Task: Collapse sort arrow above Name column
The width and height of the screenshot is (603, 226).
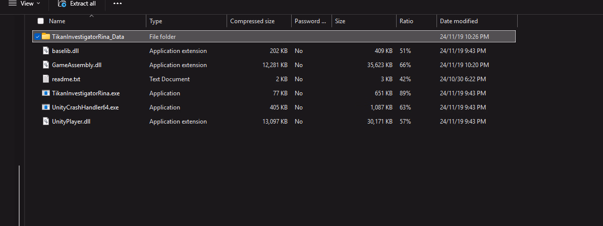Action: click(91, 16)
